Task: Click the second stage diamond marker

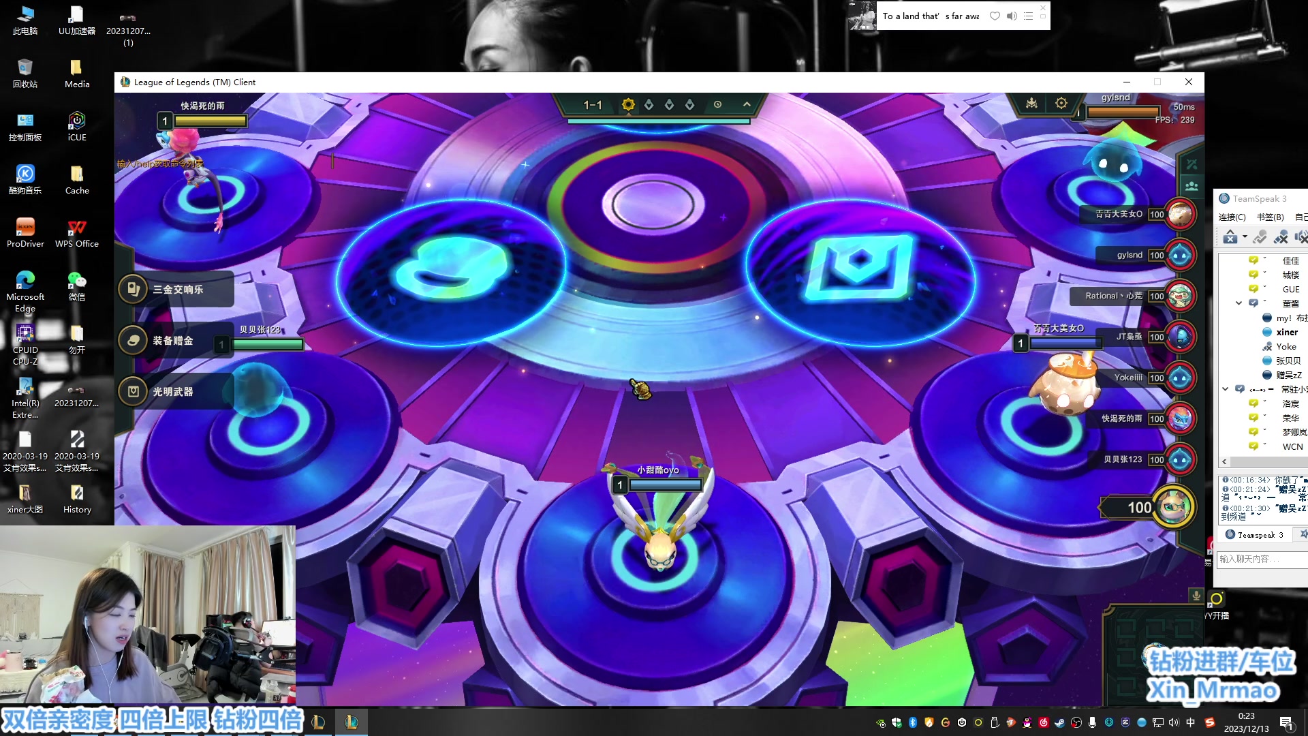Action: pos(649,104)
